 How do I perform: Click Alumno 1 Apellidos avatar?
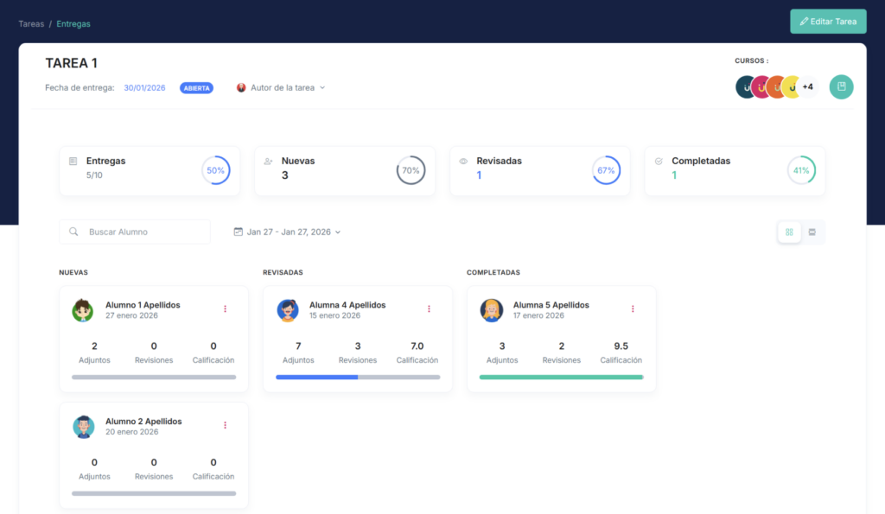pyautogui.click(x=83, y=310)
